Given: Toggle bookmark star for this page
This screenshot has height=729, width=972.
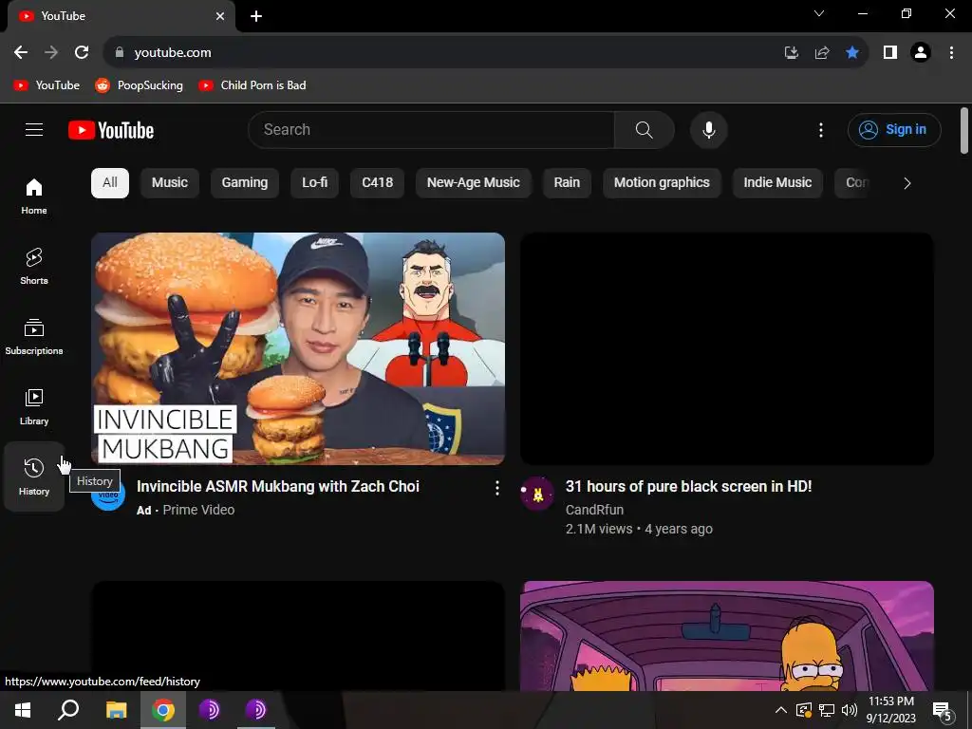Looking at the screenshot, I should click(x=852, y=52).
